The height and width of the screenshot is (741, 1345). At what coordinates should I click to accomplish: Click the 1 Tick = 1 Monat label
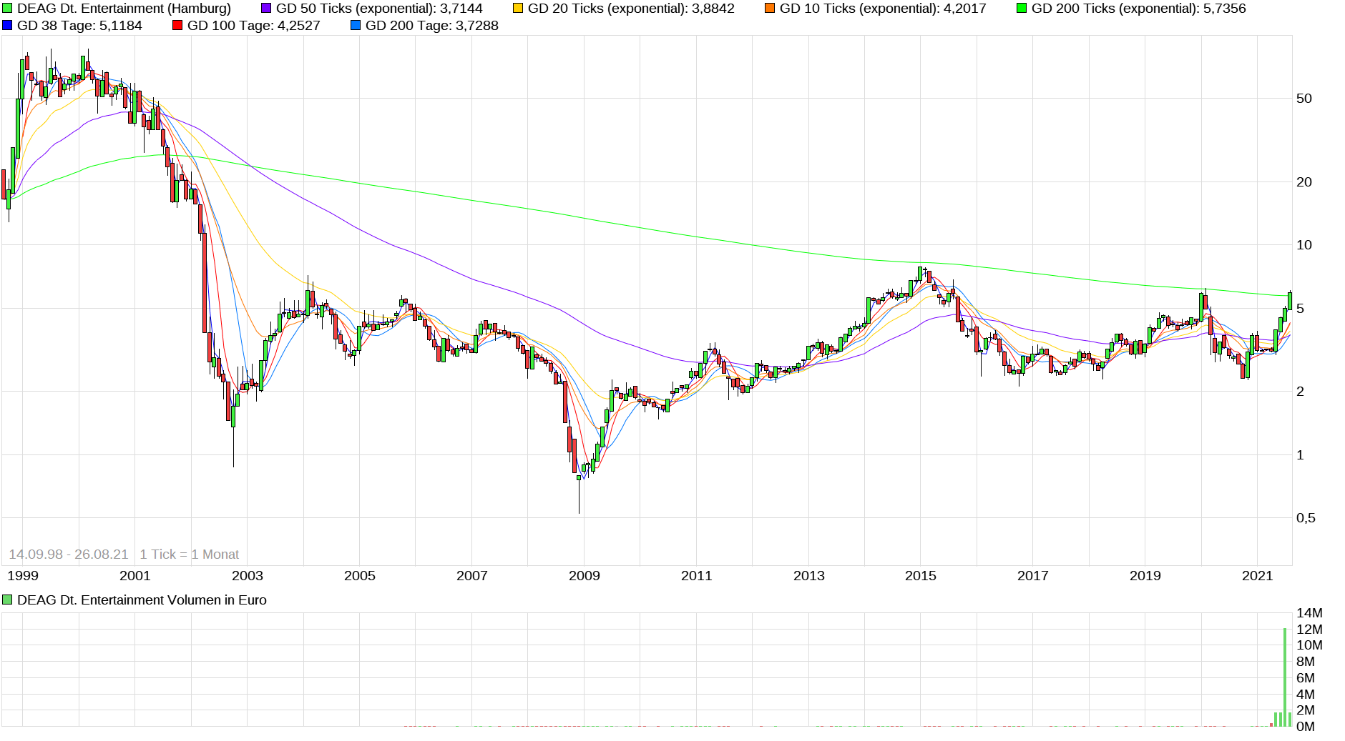pos(190,554)
